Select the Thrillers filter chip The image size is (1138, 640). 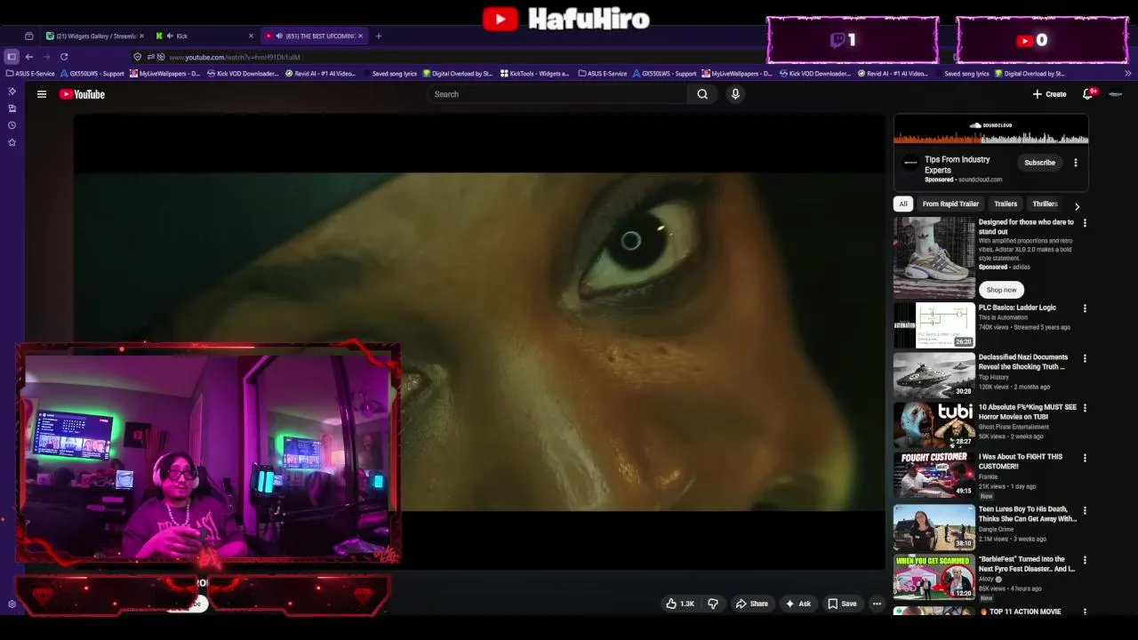pos(1045,204)
